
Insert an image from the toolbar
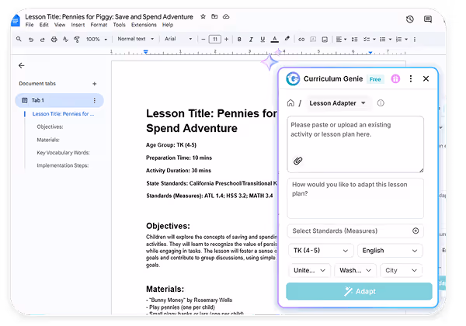click(x=325, y=39)
